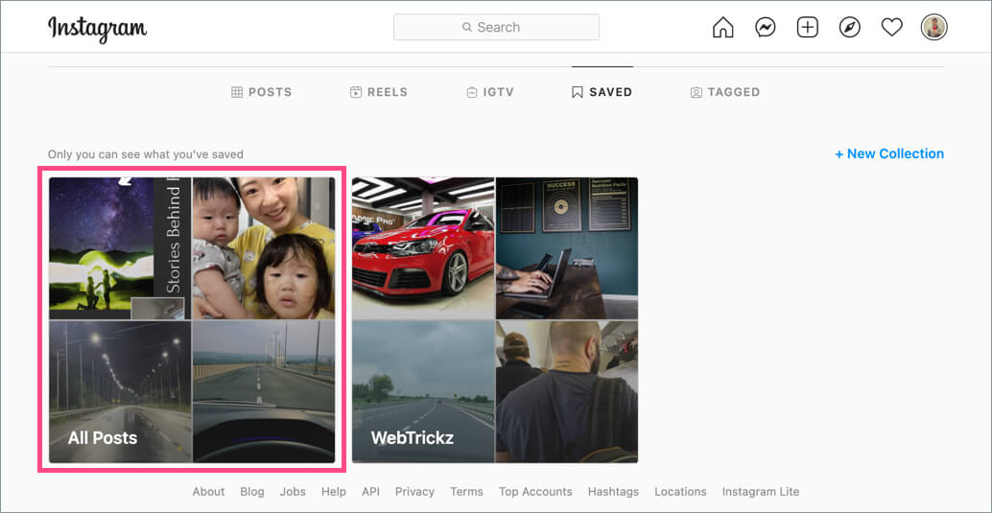Open the Help footer link
Viewport: 992px width, 513px height.
334,492
